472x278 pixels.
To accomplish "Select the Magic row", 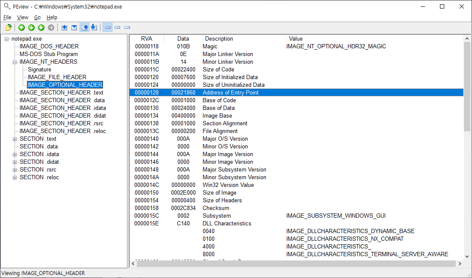I will 297,46.
